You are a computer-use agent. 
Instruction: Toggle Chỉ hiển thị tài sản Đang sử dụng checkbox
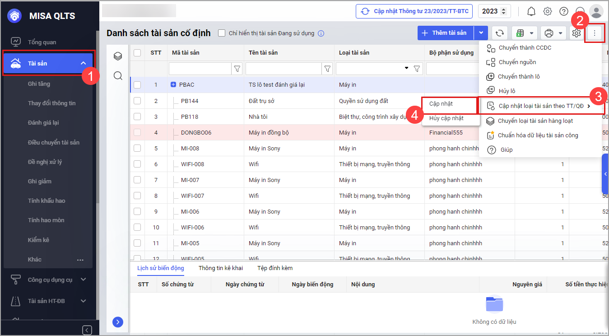point(222,33)
